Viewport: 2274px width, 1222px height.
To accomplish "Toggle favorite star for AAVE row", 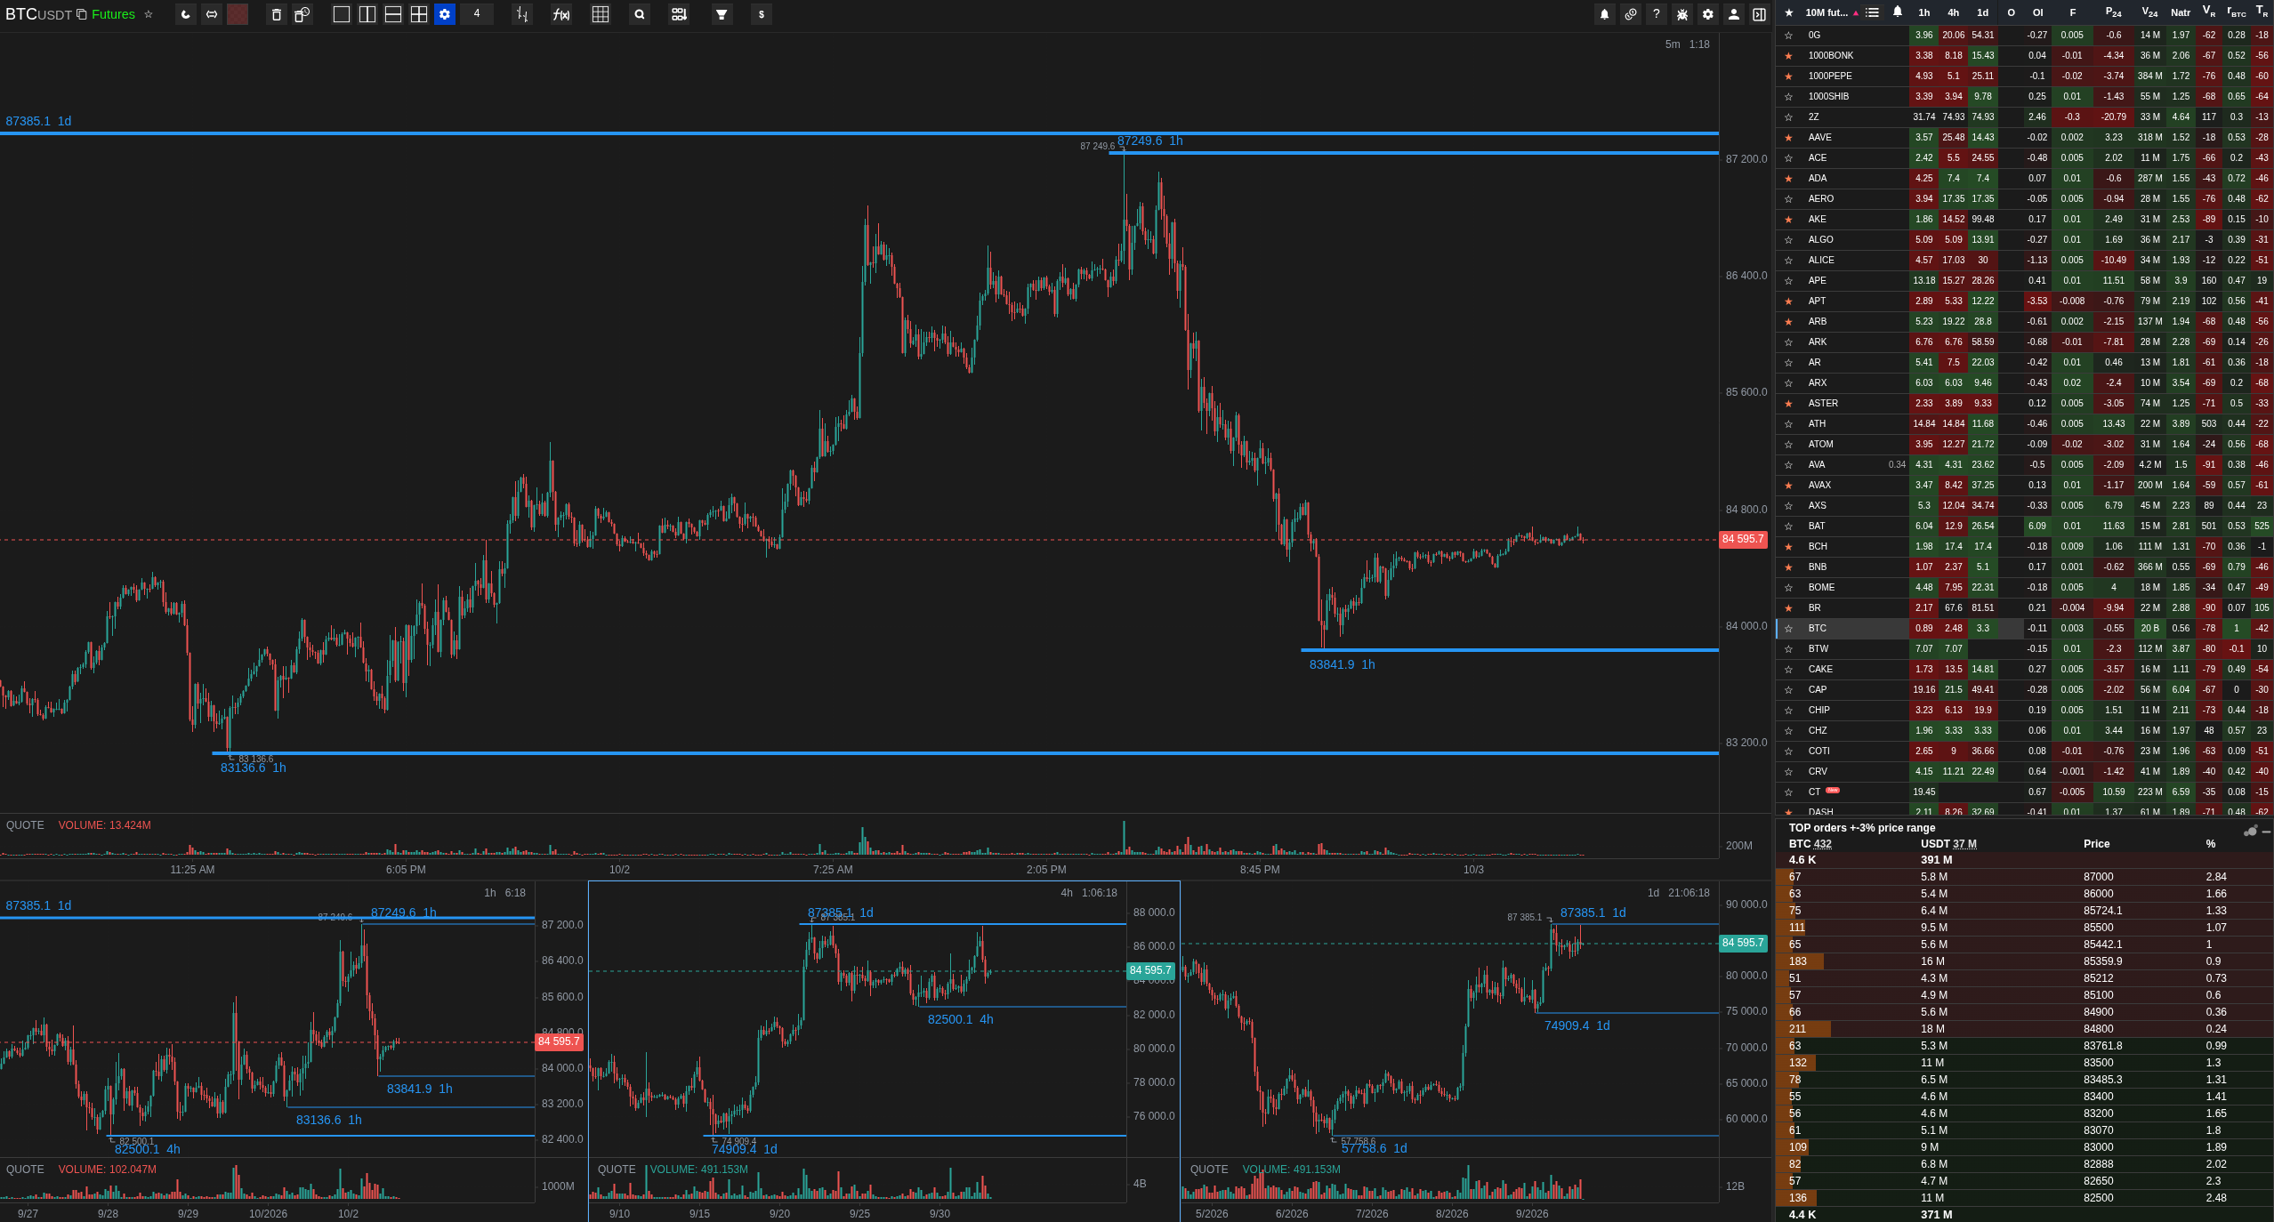I will (x=1789, y=138).
